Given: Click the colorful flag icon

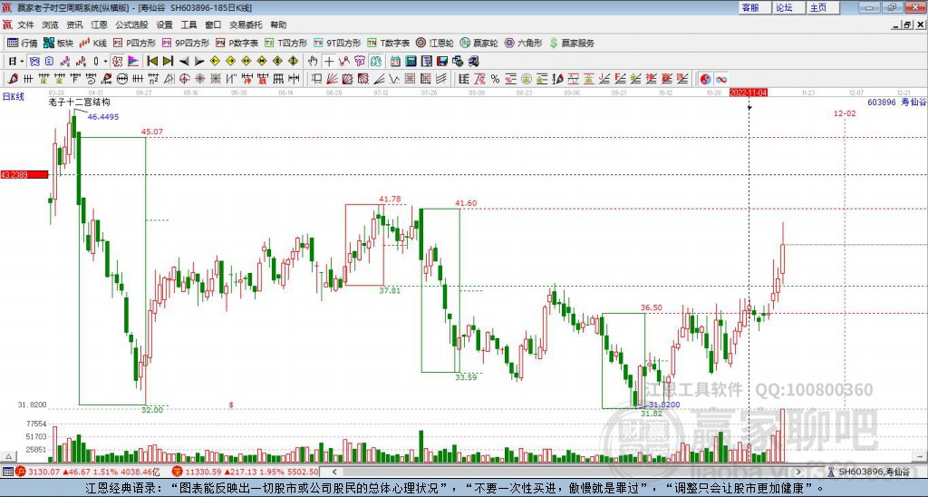Looking at the screenshot, I should point(134,61).
